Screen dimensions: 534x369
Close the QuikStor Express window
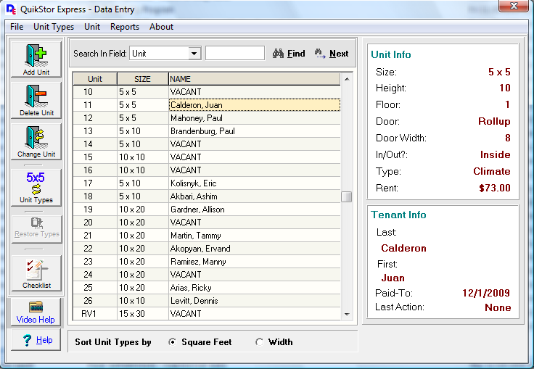[x=514, y=6]
